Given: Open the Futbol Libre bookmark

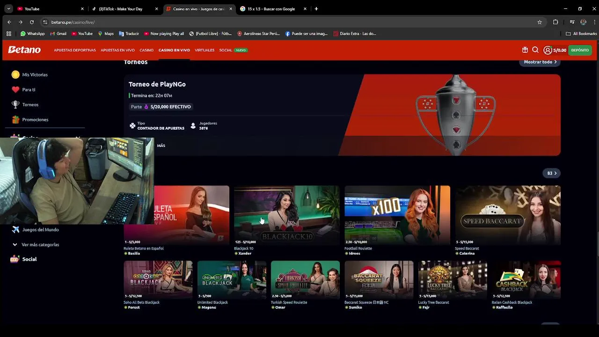Looking at the screenshot, I should click(x=211, y=34).
